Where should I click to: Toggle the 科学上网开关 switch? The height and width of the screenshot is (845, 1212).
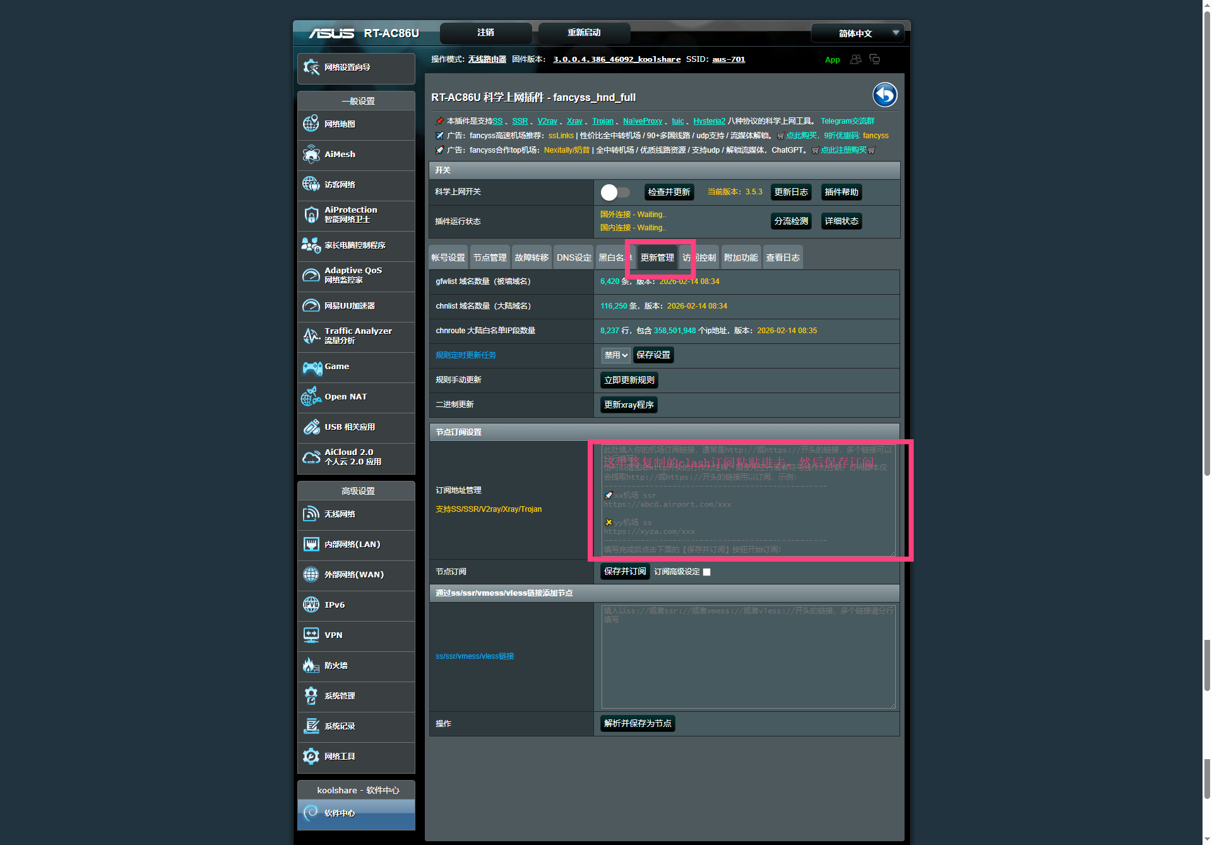(615, 192)
